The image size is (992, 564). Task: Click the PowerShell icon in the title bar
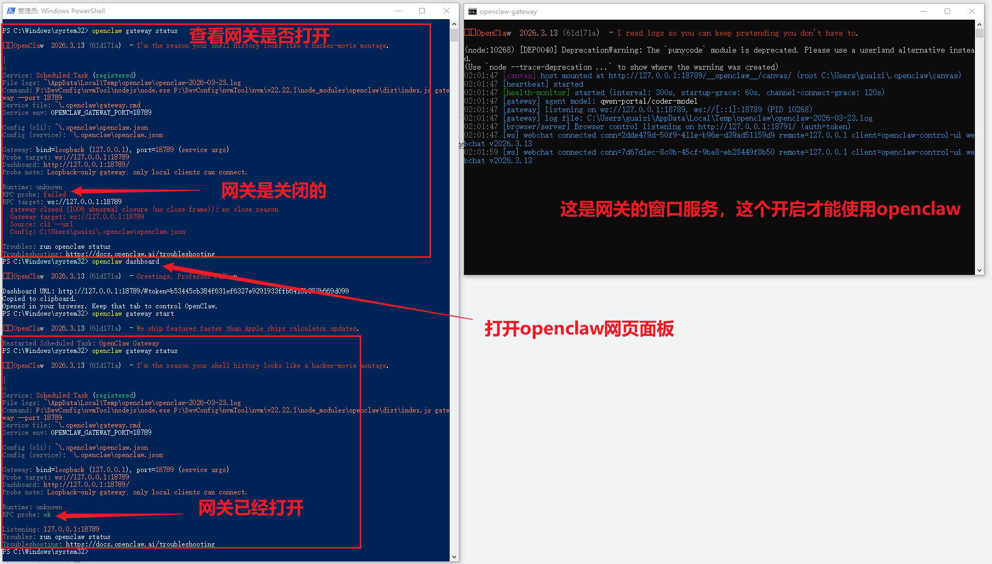11,11
